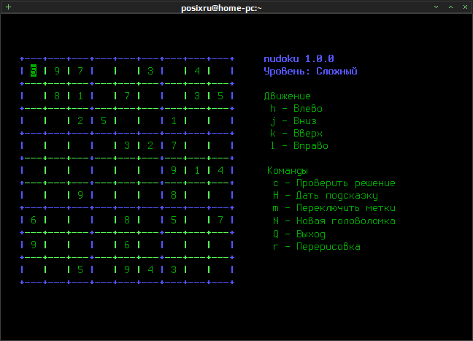Click the down chevron in the title bar
Image resolution: width=473 pixels, height=341 pixels.
tap(436, 7)
